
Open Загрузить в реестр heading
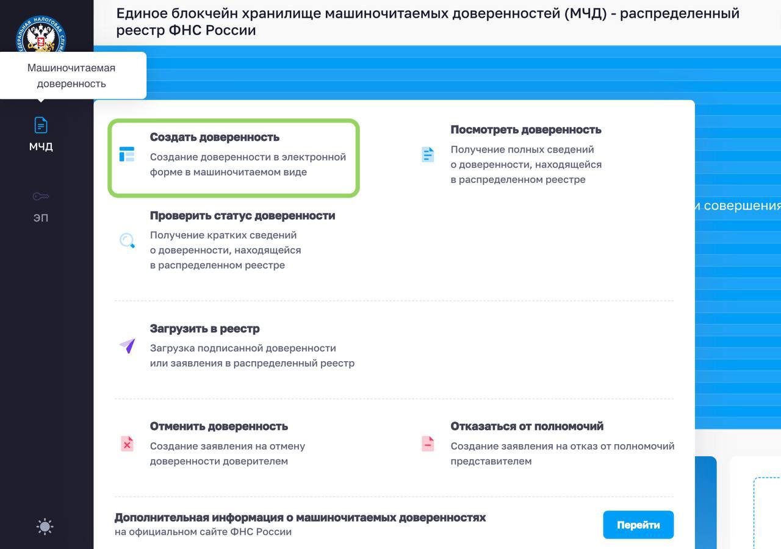(x=205, y=329)
